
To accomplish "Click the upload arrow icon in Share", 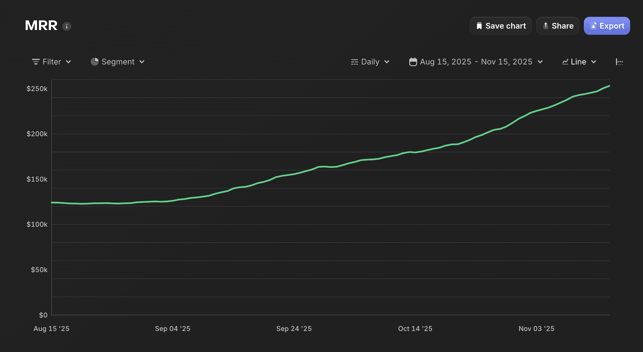I will (545, 26).
